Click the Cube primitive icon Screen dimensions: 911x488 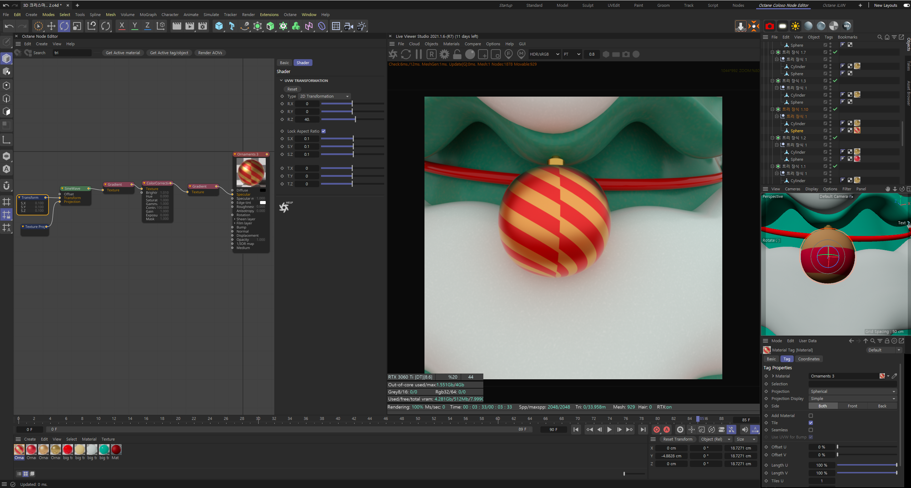point(219,26)
